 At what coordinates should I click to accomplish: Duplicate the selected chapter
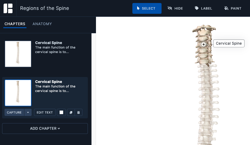coord(71,112)
